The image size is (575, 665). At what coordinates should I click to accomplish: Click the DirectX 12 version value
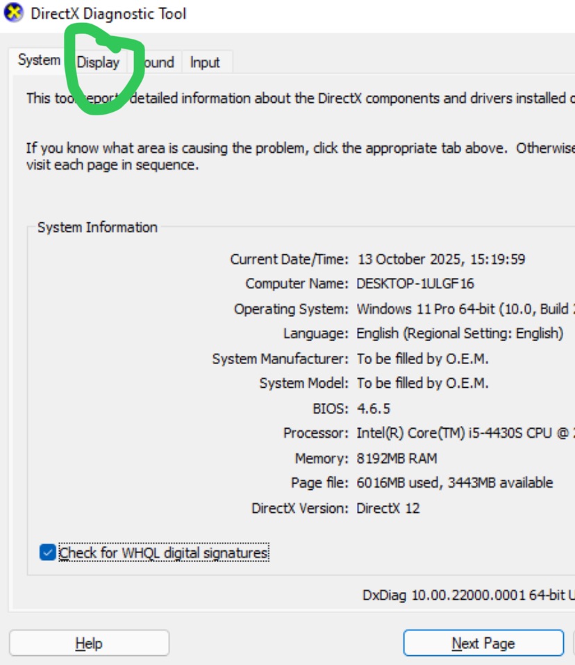[x=387, y=508]
